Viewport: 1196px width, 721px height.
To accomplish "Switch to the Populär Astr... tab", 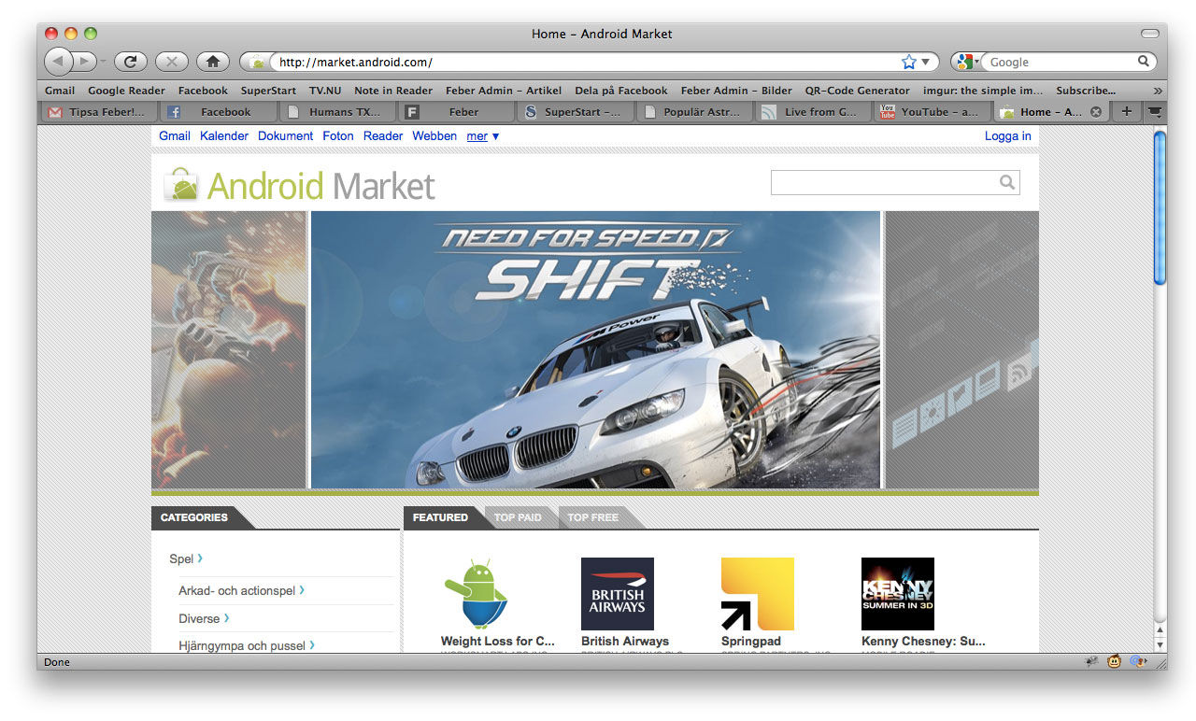I will click(694, 112).
